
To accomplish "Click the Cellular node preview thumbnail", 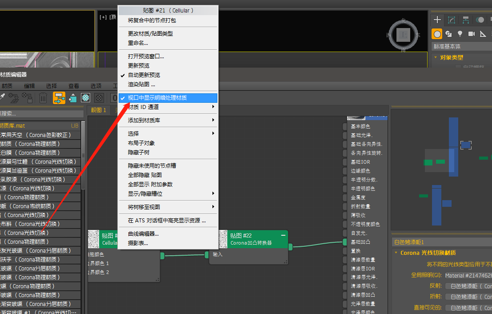I will pos(93,239).
